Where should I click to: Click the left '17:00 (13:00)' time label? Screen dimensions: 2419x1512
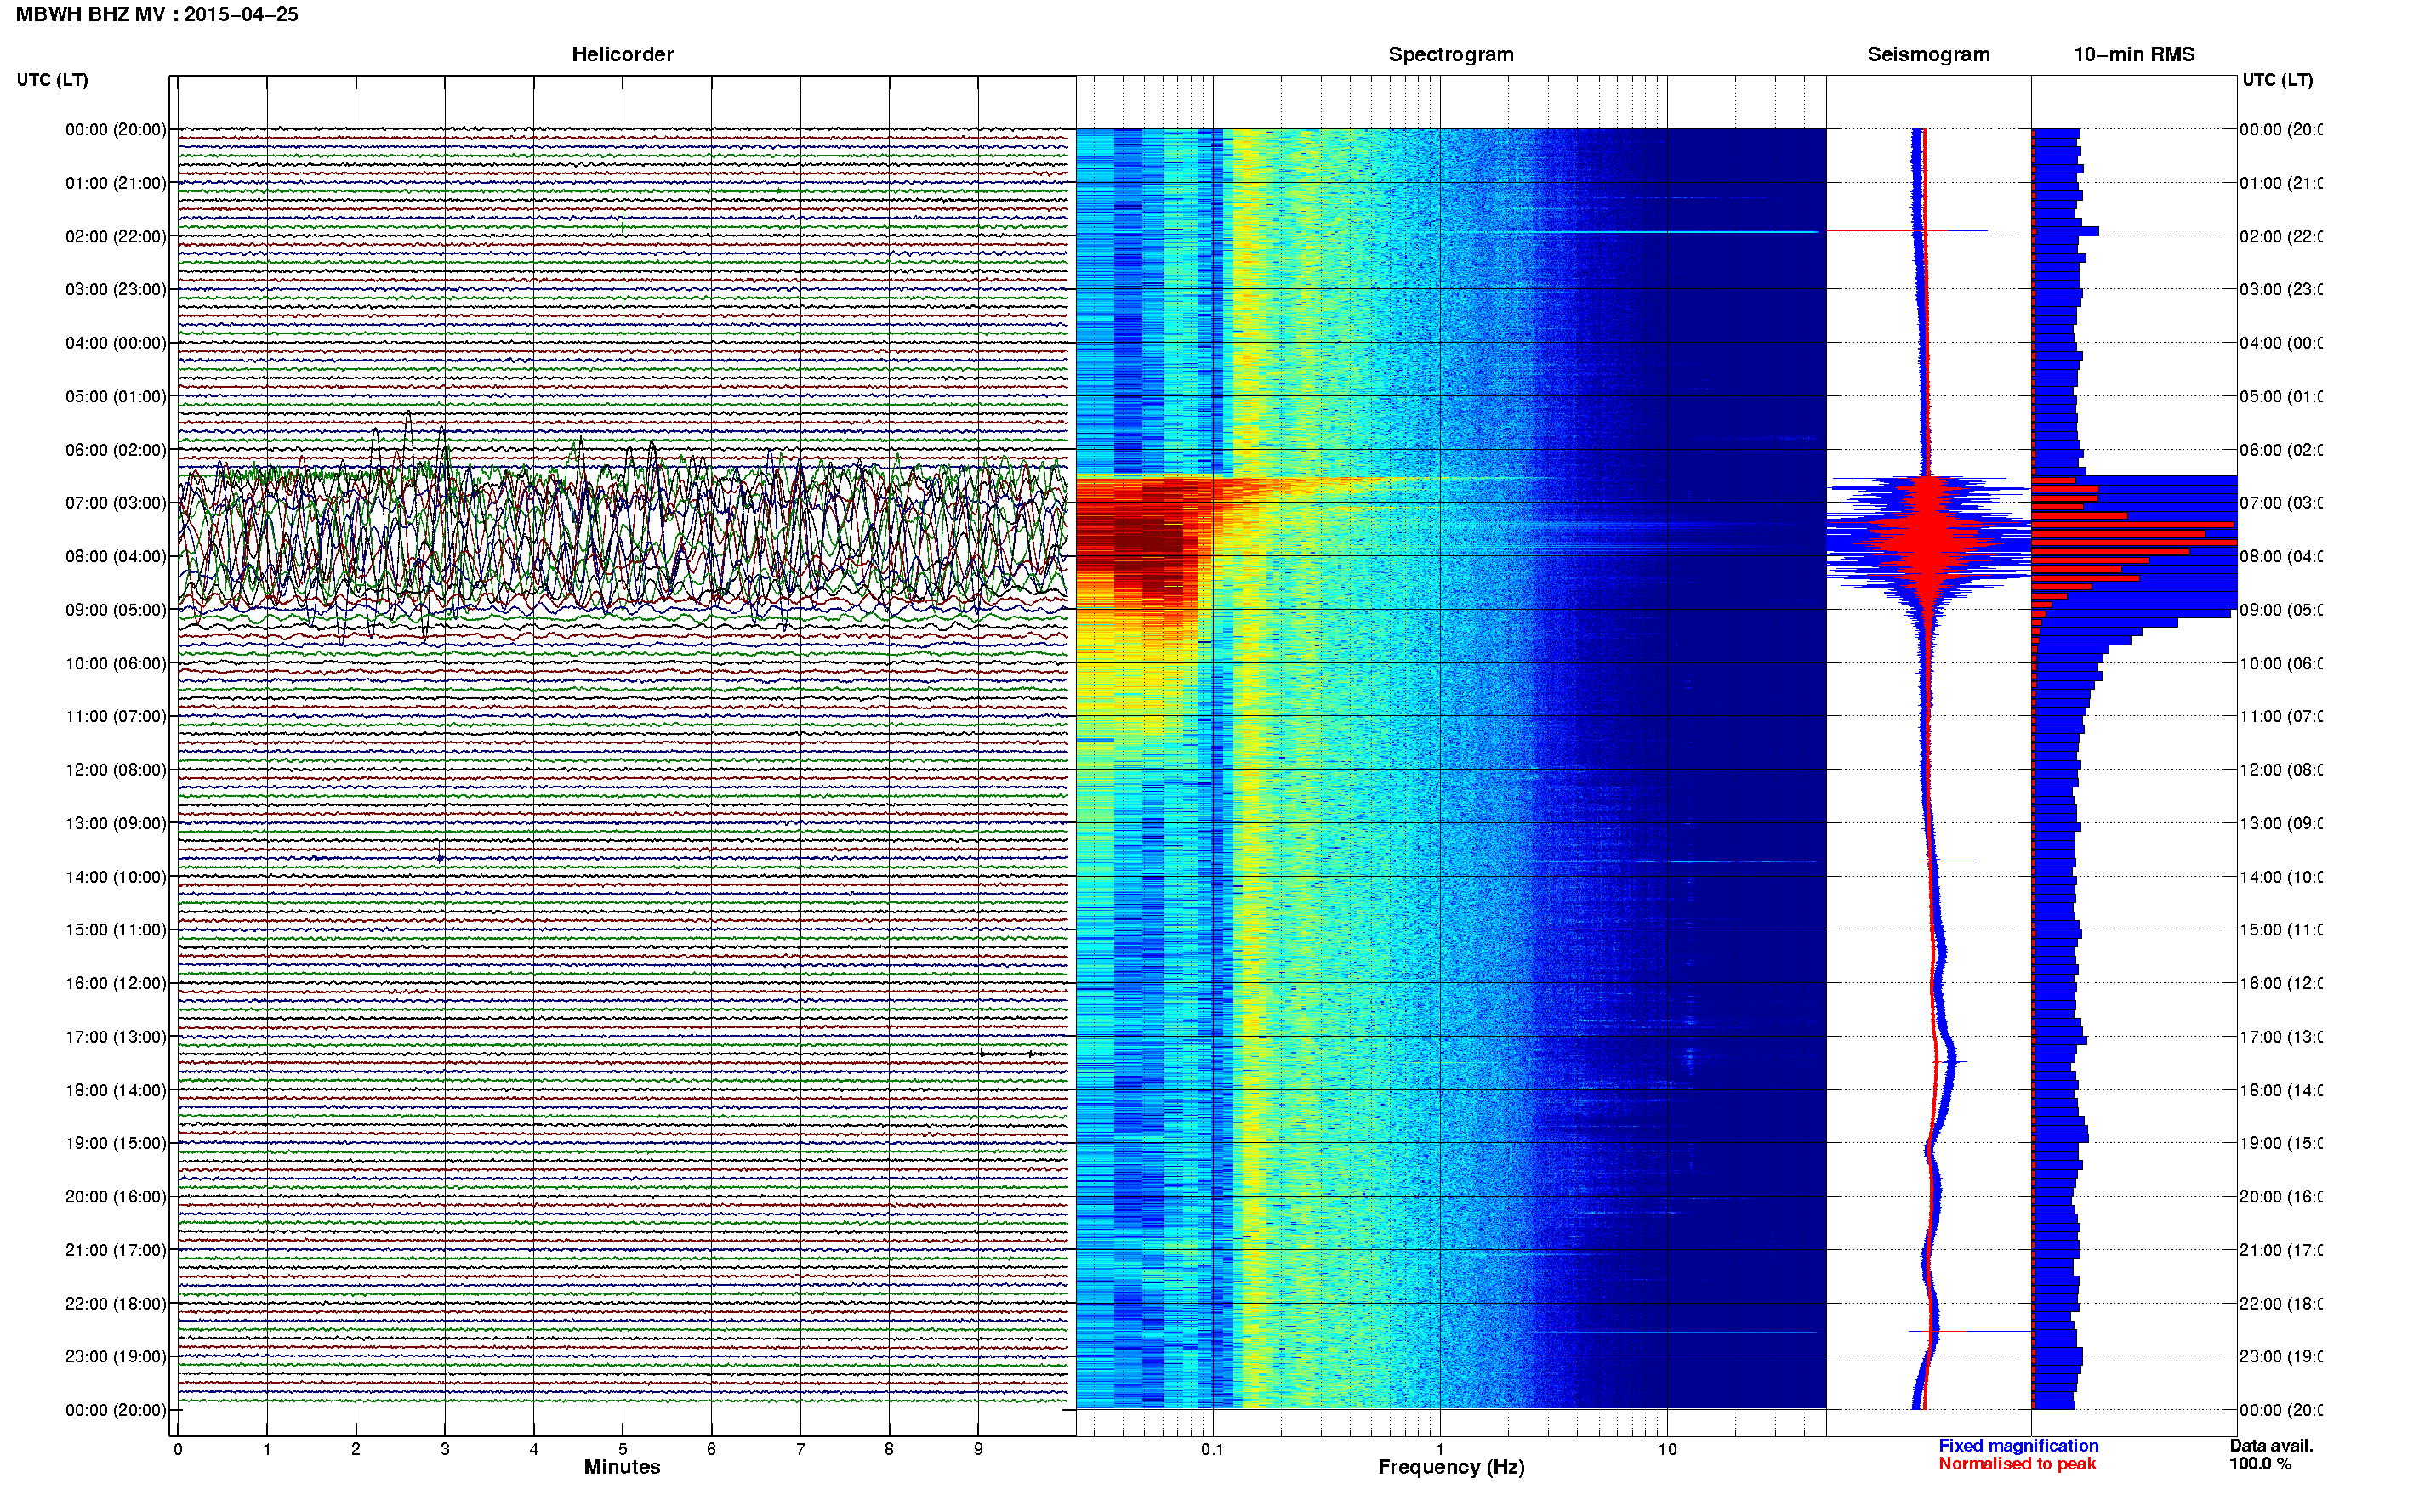(116, 1037)
